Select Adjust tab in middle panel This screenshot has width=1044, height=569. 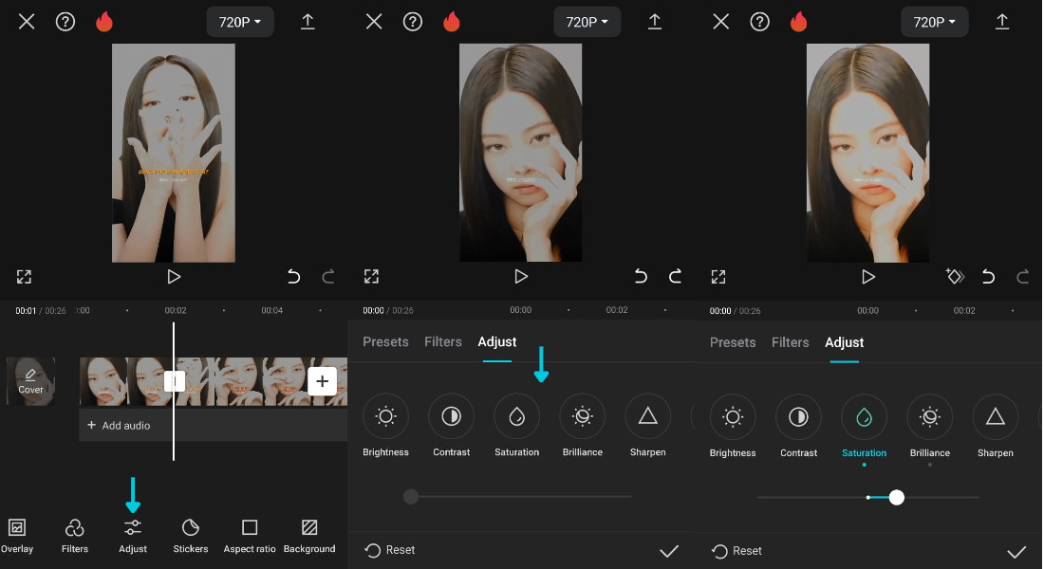tap(496, 342)
